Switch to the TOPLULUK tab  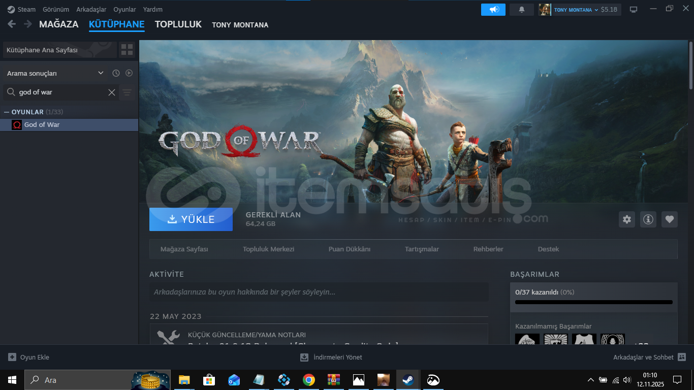(178, 24)
